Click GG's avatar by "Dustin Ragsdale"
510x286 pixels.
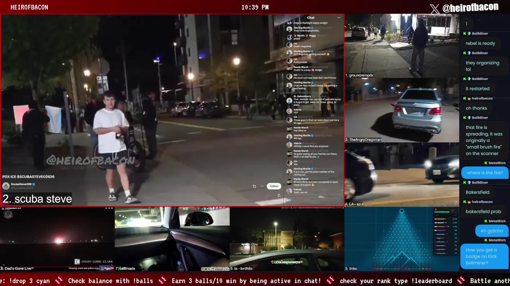pyautogui.click(x=290, y=45)
